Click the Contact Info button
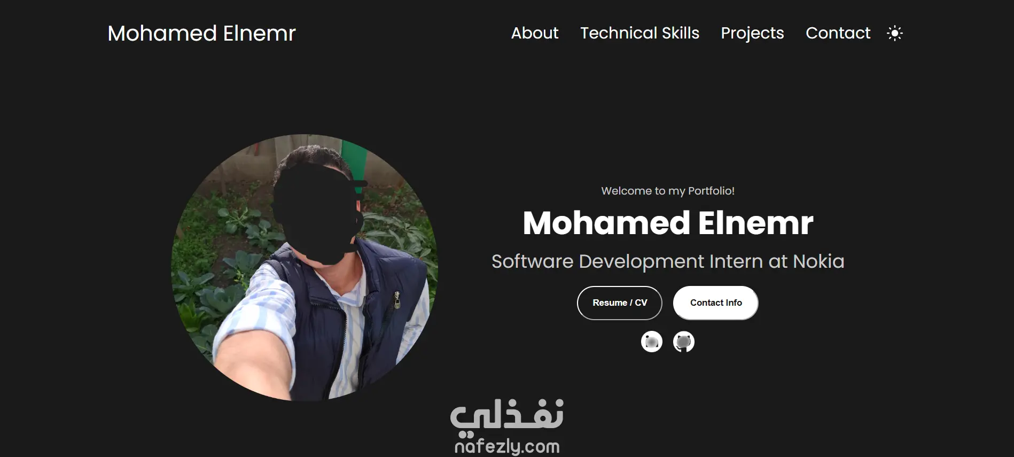Viewport: 1014px width, 457px height. tap(716, 303)
